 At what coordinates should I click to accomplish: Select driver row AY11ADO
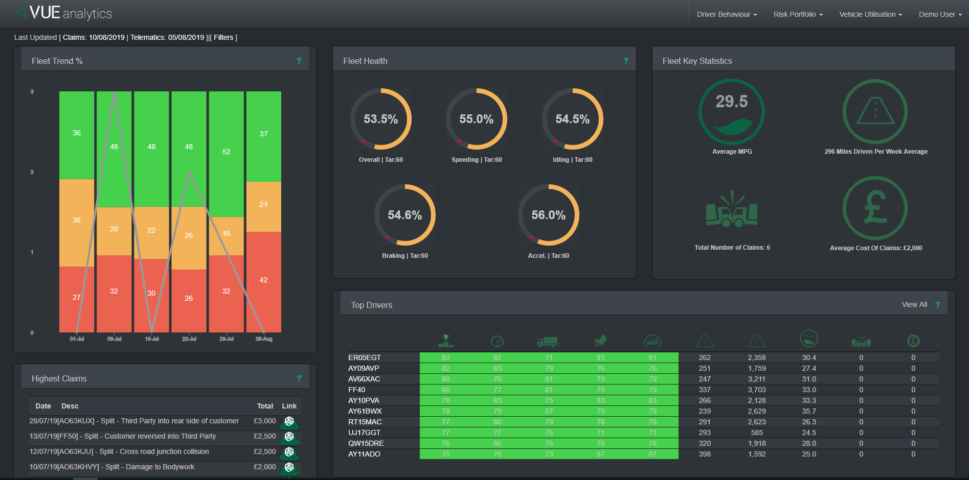(643, 454)
